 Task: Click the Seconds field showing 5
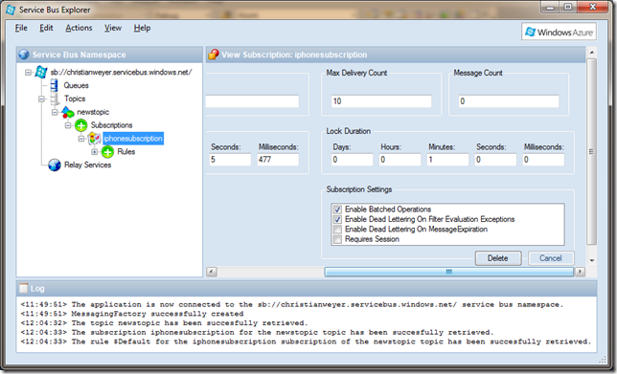coord(230,160)
